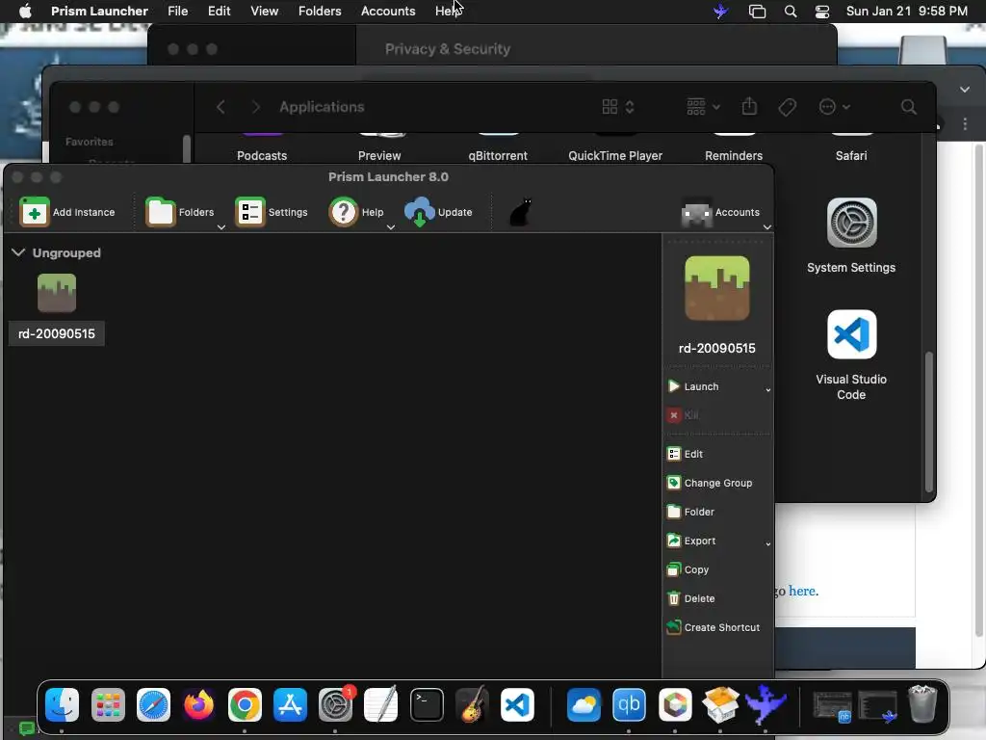
Task: Click the Help question-mark toolbar icon
Action: pyautogui.click(x=344, y=212)
